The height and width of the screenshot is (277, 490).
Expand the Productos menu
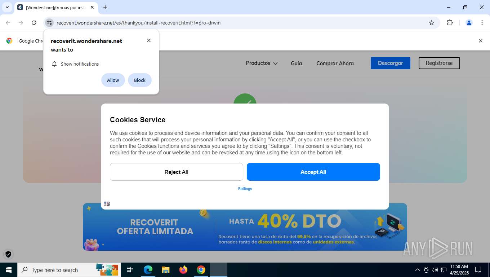click(x=262, y=63)
